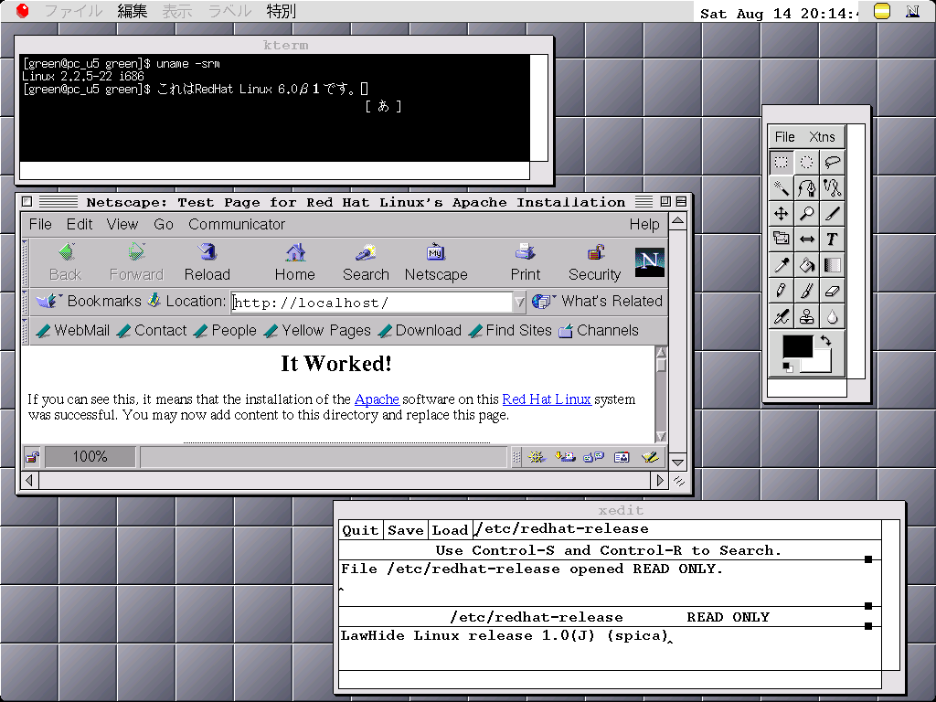The image size is (936, 702).
Task: Select the Flip tool double arrow
Action: click(806, 239)
